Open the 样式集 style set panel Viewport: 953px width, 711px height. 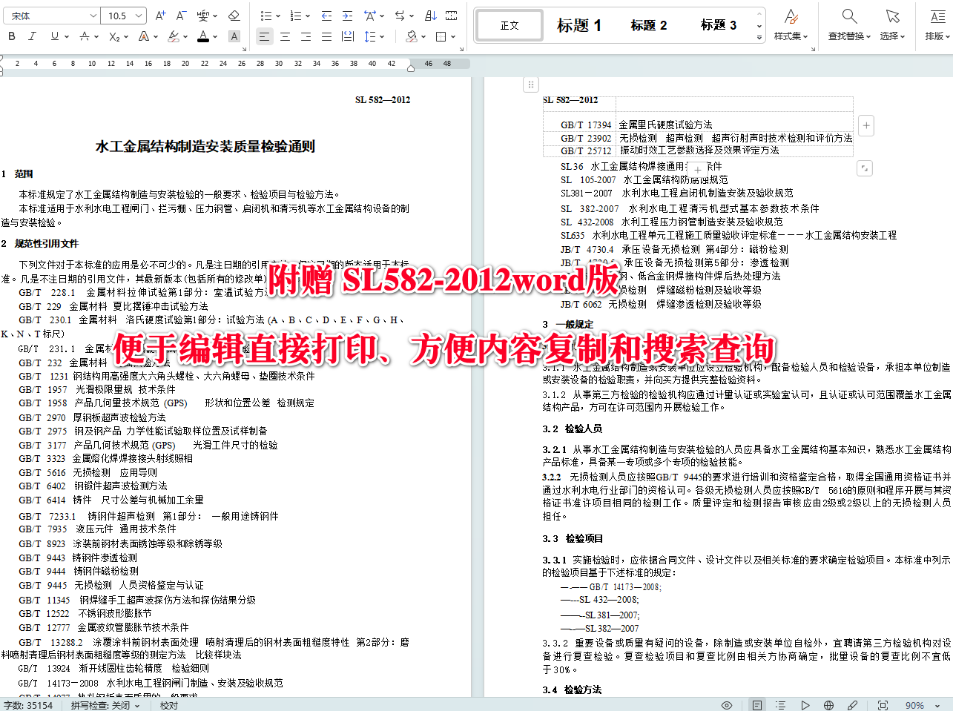click(x=791, y=24)
